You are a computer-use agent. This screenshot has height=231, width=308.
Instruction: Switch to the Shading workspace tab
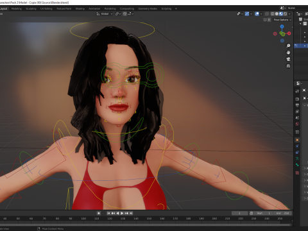(x=80, y=8)
